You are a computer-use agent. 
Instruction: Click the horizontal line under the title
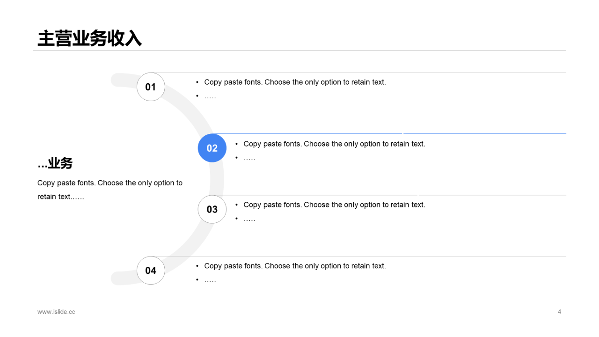pos(299,51)
